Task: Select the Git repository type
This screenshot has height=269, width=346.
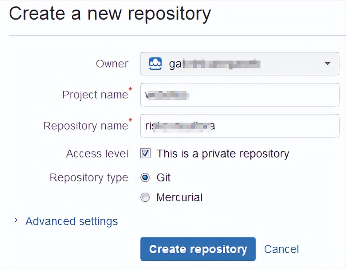Action: click(x=145, y=177)
